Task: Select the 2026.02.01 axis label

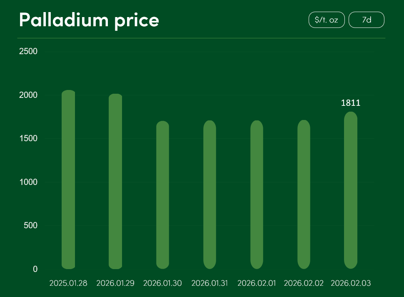Action: 257,283
